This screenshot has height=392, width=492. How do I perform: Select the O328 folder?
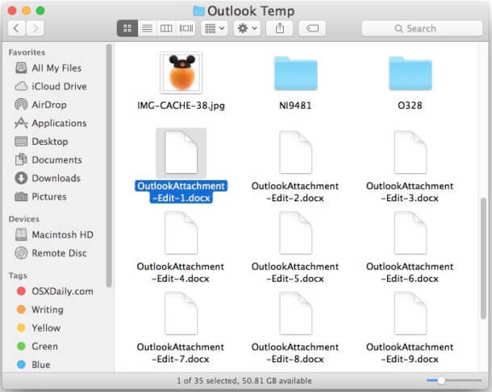coord(410,73)
